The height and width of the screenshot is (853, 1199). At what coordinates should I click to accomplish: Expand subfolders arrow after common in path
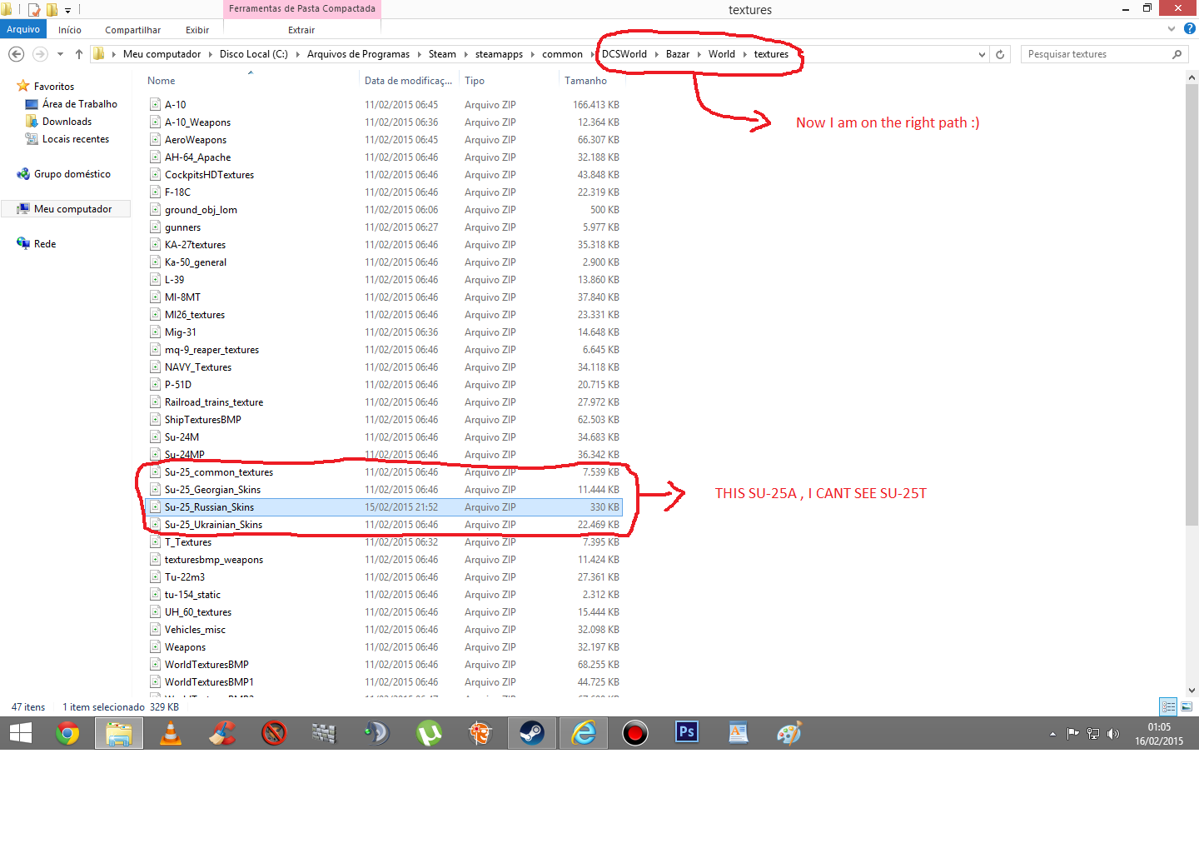tap(593, 54)
